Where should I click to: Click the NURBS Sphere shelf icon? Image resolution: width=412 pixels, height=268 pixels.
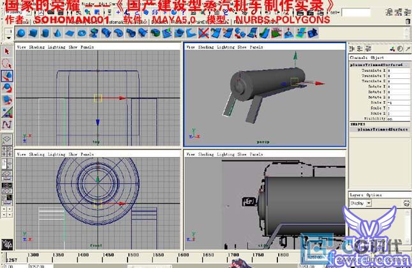[21, 33]
